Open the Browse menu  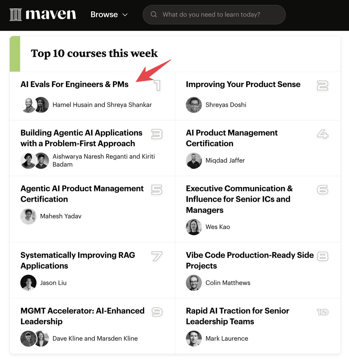coord(104,15)
